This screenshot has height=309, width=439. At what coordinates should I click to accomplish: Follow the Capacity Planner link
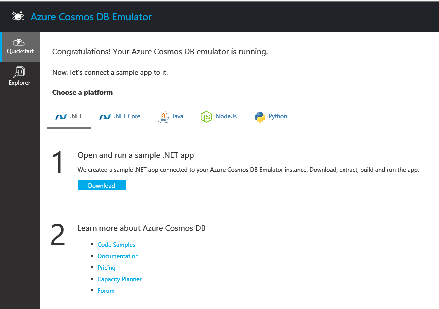click(x=119, y=279)
